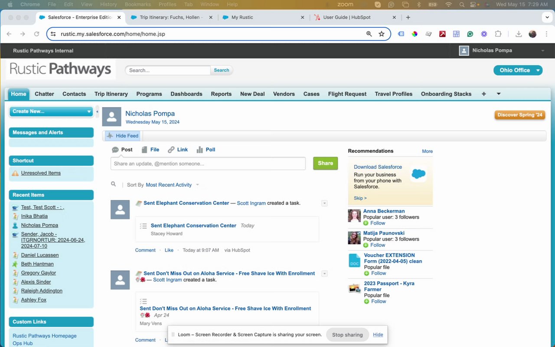Click the Share button
Image resolution: width=555 pixels, height=347 pixels.
click(x=325, y=163)
